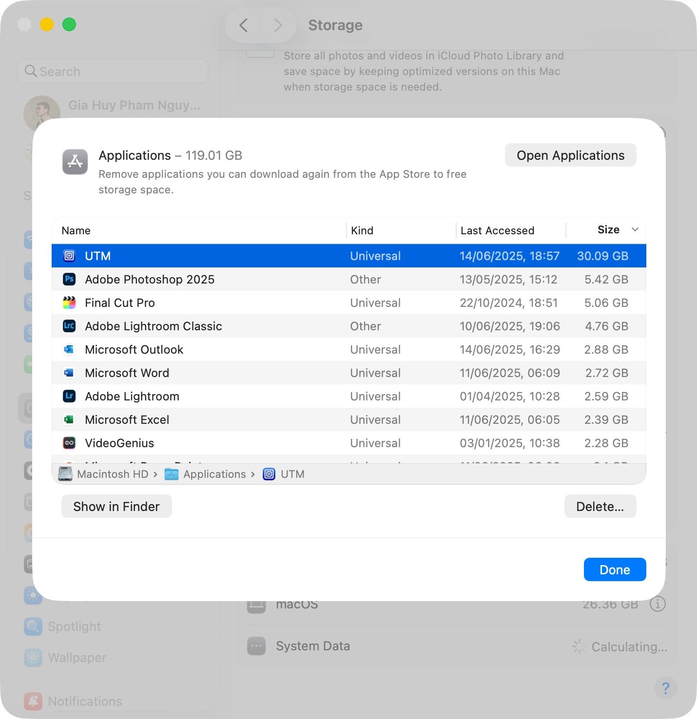Select the Adobe Photoshop 2025 row
Screen dimensions: 697x719
[x=349, y=279]
